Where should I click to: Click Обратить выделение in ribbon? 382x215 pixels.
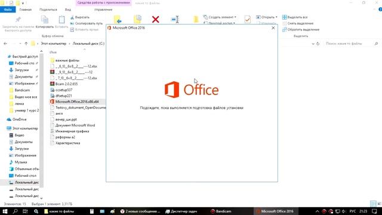point(301,29)
